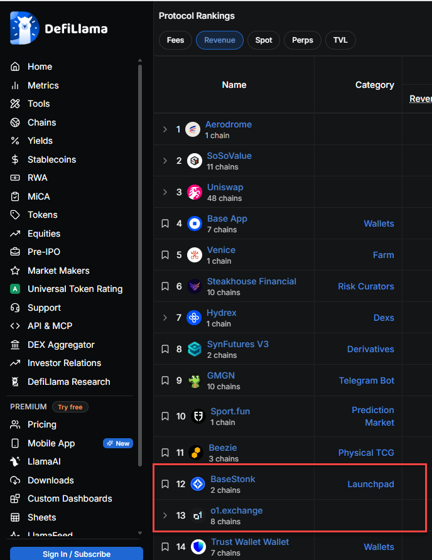The image size is (432, 560).
Task: Click the Stablecoins dollar icon
Action: (15, 159)
